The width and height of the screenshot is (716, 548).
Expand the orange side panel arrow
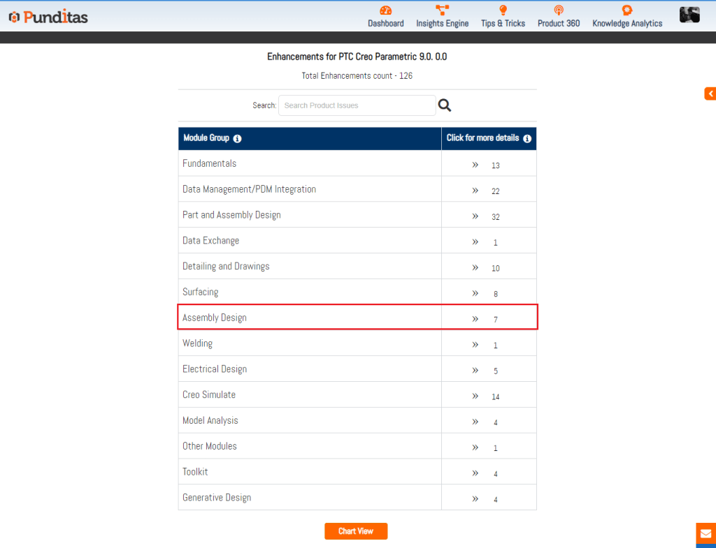tap(710, 94)
